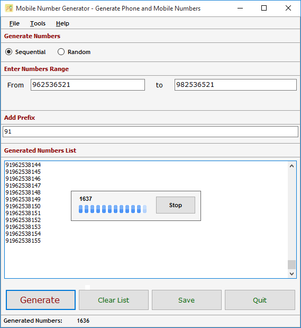This screenshot has width=301, height=328.
Task: Select number 91962538147 in list
Action: pyautogui.click(x=23, y=185)
